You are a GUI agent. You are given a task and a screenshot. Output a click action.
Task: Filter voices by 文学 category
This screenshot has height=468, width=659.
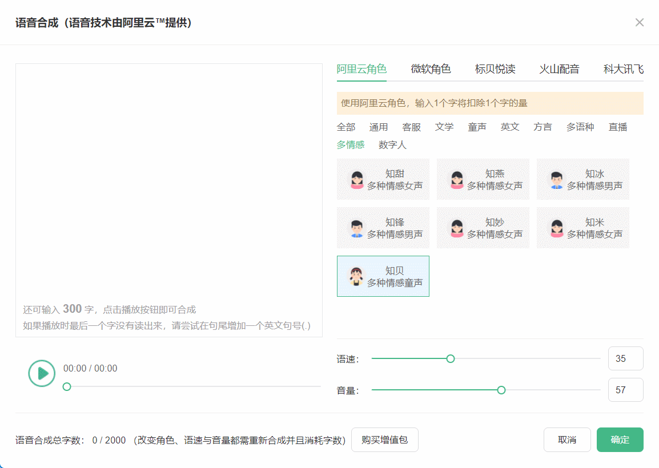pyautogui.click(x=444, y=127)
